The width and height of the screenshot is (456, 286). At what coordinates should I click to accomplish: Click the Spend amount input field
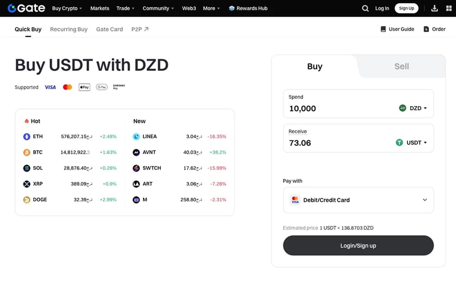click(x=338, y=109)
